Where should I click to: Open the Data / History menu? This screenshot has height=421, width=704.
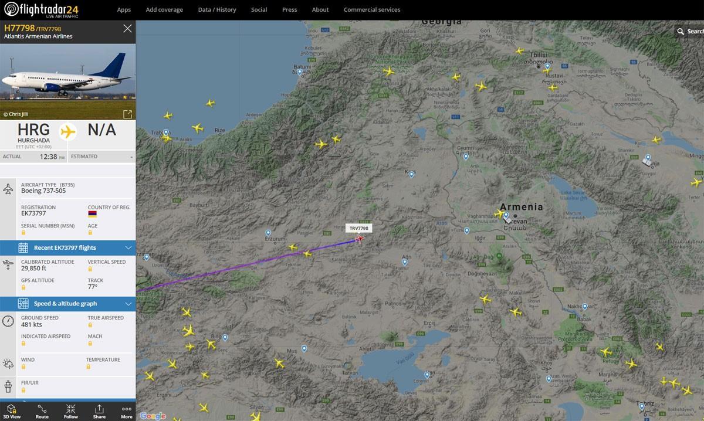tap(217, 10)
